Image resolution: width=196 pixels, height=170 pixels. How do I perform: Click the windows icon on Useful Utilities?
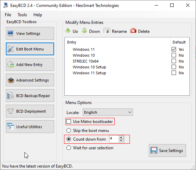10,126
